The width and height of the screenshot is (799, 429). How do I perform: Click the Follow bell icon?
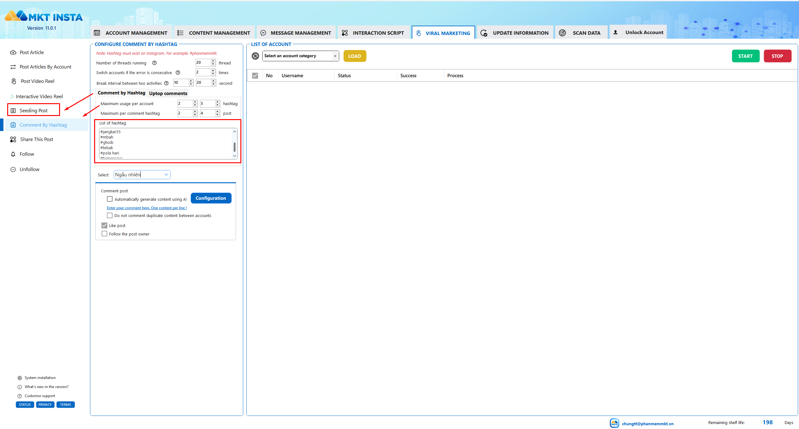pyautogui.click(x=13, y=154)
